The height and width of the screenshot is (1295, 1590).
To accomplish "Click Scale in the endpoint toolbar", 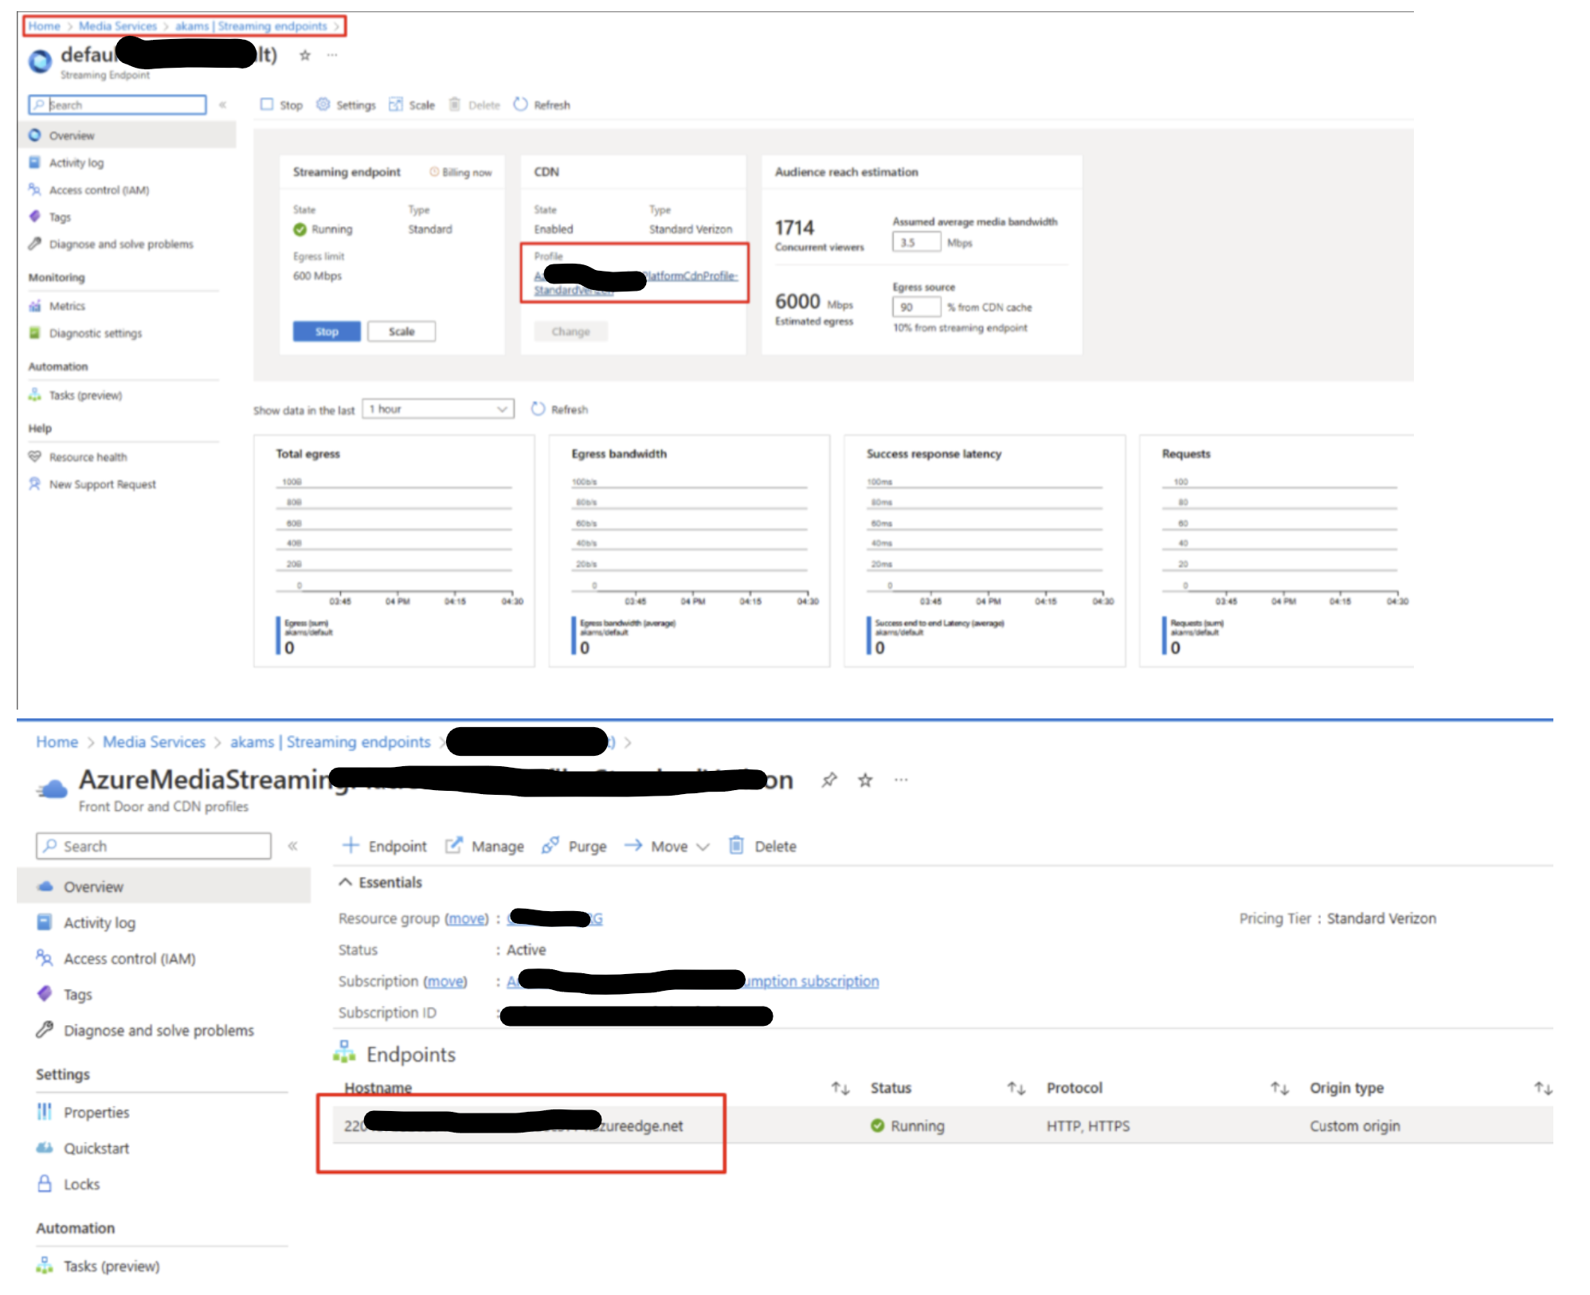I will click(x=412, y=104).
